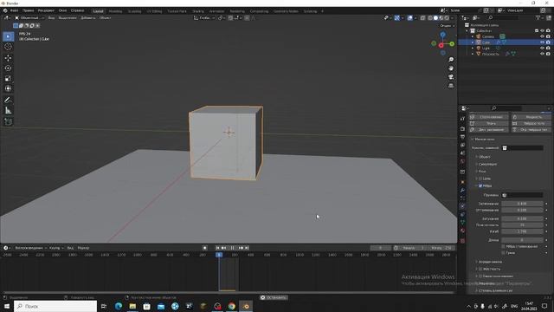The height and width of the screenshot is (312, 554).
Task: Select the Transform tool
Action: (8, 88)
